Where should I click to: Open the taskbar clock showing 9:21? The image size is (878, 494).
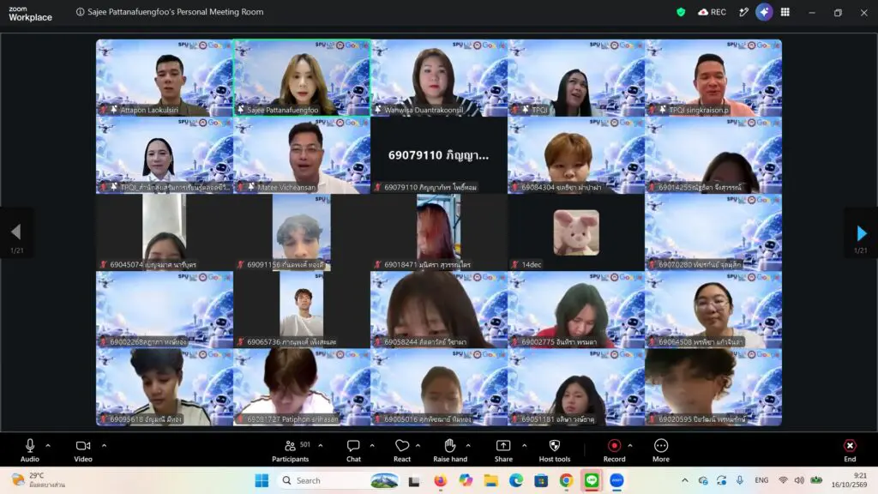pyautogui.click(x=850, y=480)
